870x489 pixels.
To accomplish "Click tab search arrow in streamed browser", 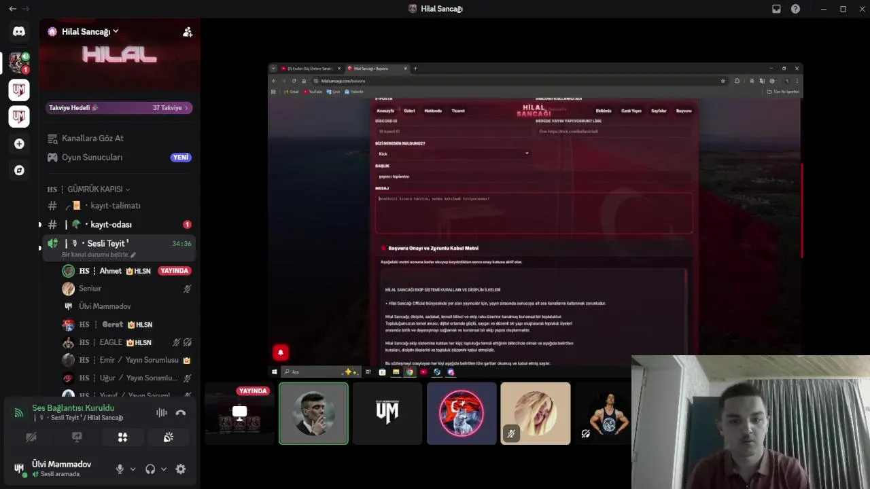I will click(x=273, y=69).
